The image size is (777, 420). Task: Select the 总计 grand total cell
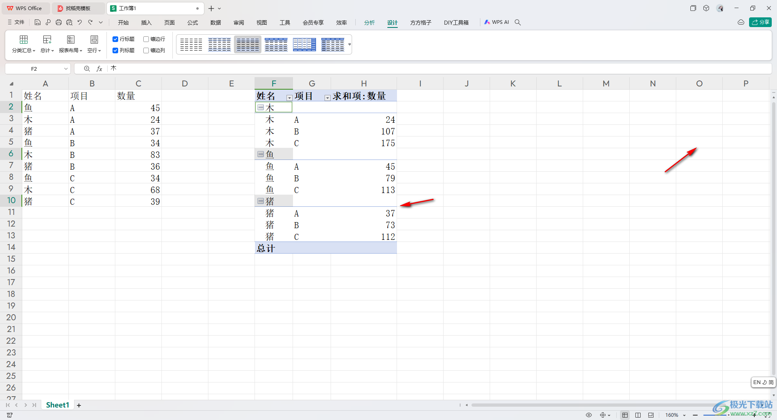click(274, 248)
